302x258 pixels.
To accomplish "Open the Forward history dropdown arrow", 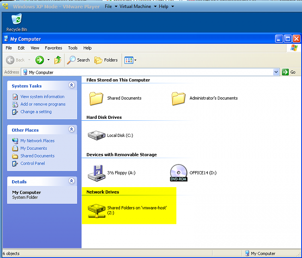I will [x=48, y=60].
